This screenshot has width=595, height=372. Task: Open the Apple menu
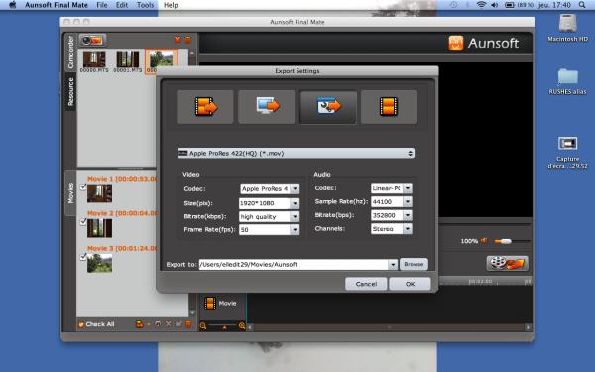(x=13, y=5)
